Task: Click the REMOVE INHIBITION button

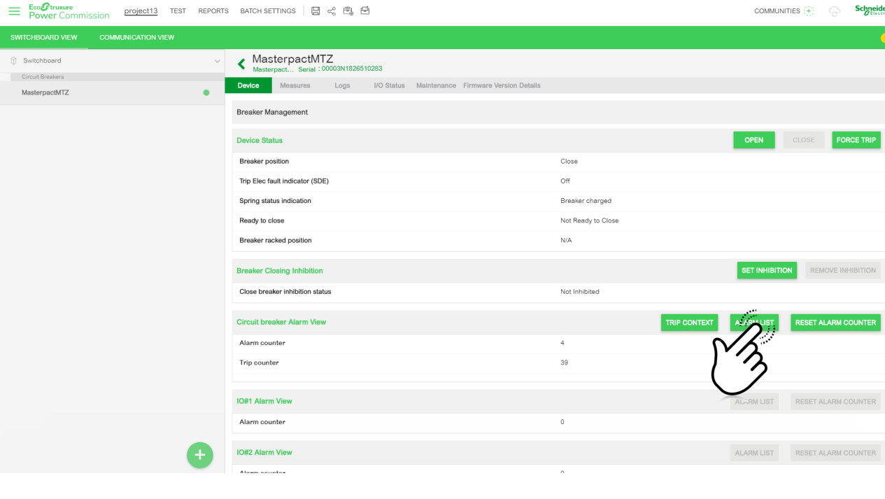Action: pyautogui.click(x=843, y=270)
